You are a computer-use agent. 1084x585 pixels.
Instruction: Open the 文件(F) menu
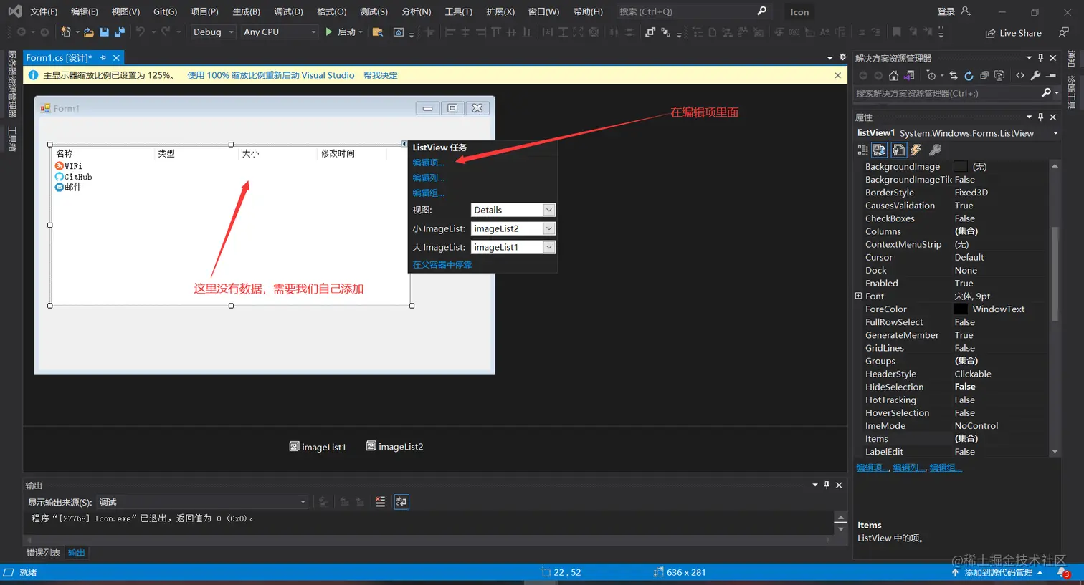[x=44, y=11]
